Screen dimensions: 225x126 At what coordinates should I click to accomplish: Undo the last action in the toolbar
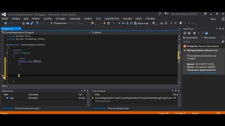tap(37, 23)
